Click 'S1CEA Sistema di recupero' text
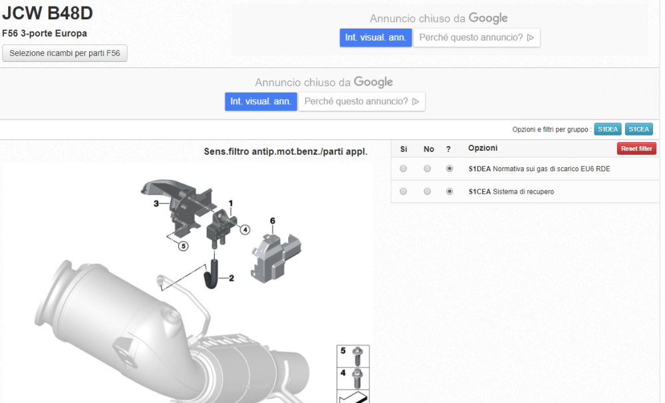The width and height of the screenshot is (665, 403). 511,192
